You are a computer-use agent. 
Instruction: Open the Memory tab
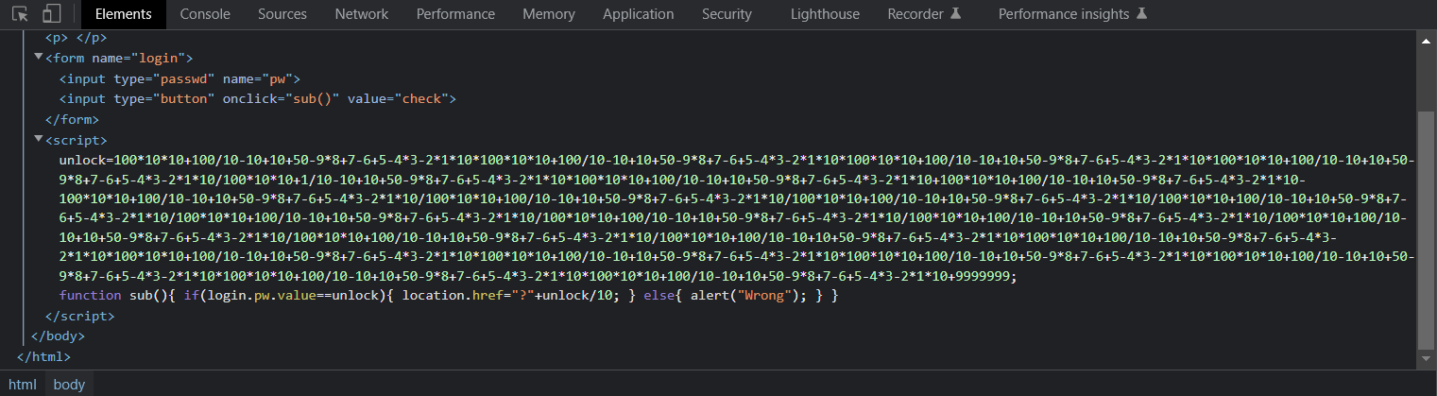(x=548, y=14)
